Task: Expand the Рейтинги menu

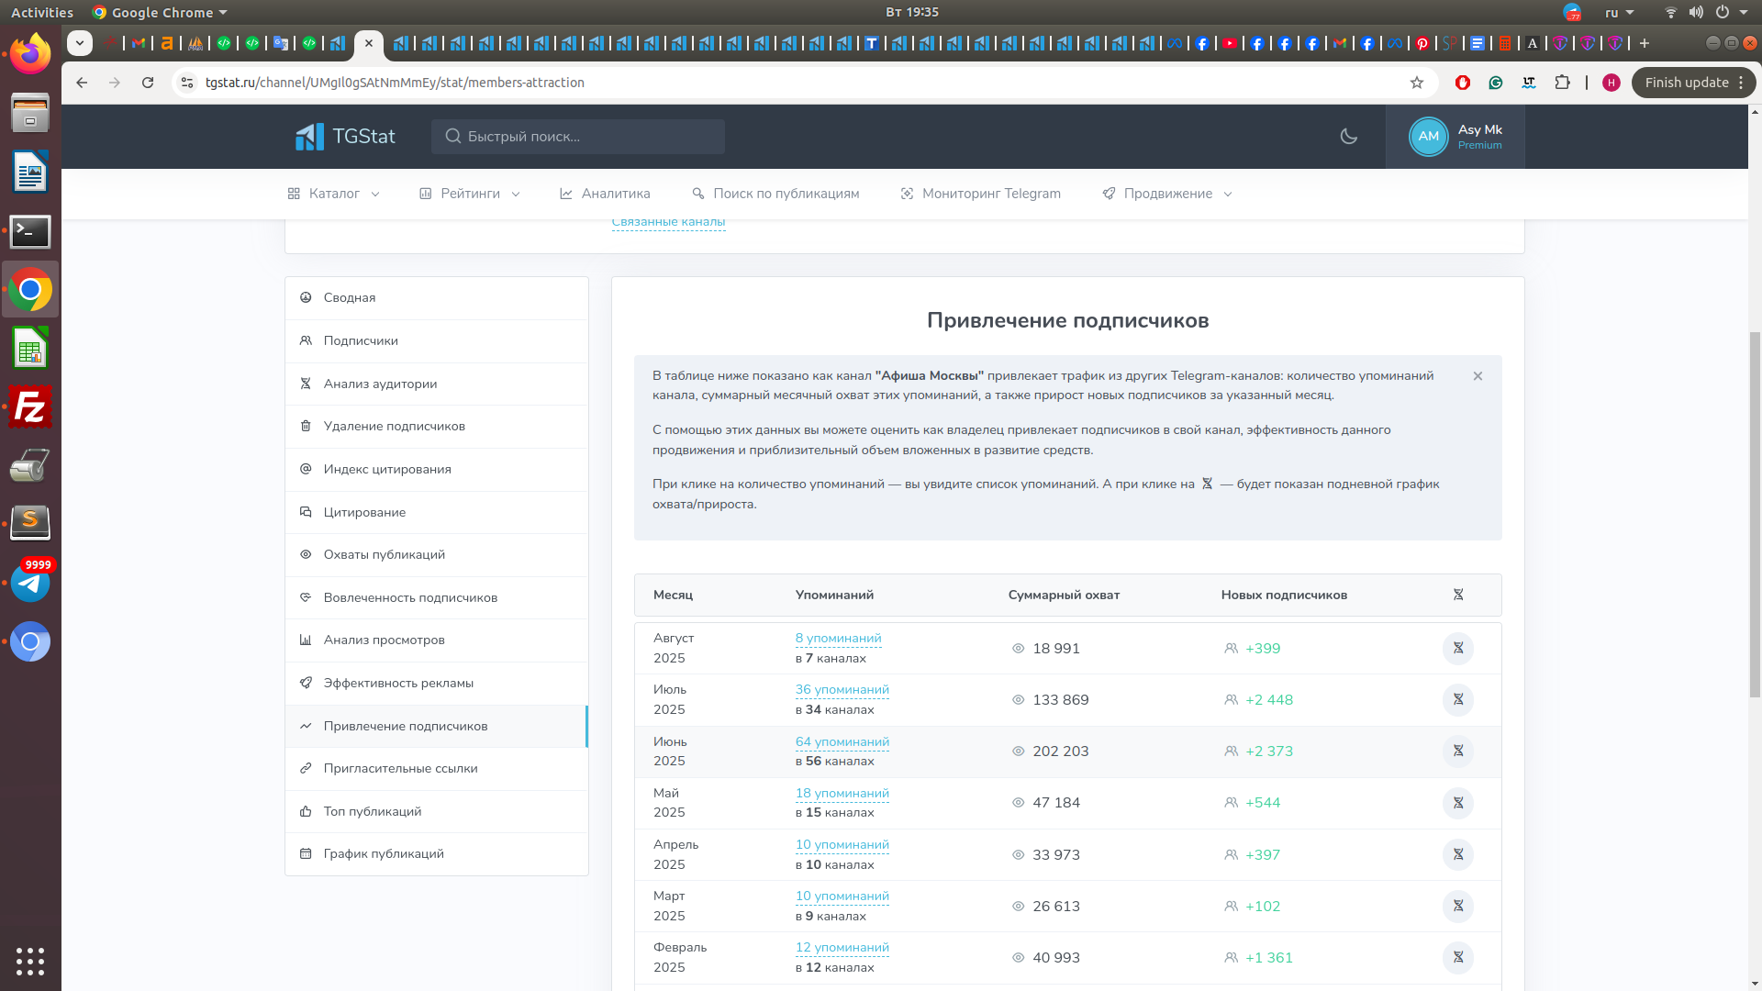Action: point(470,194)
